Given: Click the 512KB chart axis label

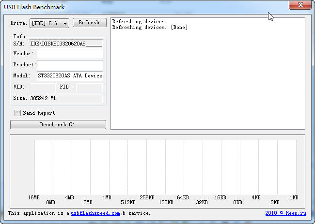Looking at the screenshot, I should (128, 202).
